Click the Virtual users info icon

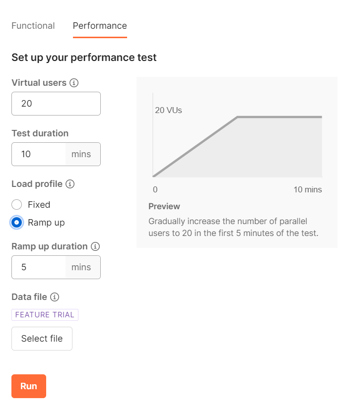coord(74,83)
